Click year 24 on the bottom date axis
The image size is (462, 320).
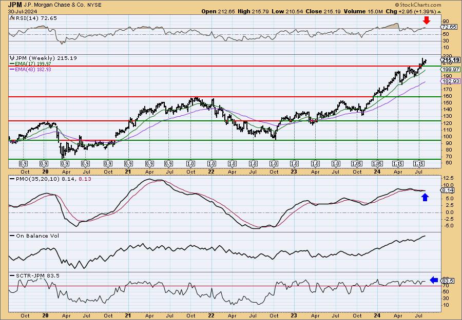point(377,315)
